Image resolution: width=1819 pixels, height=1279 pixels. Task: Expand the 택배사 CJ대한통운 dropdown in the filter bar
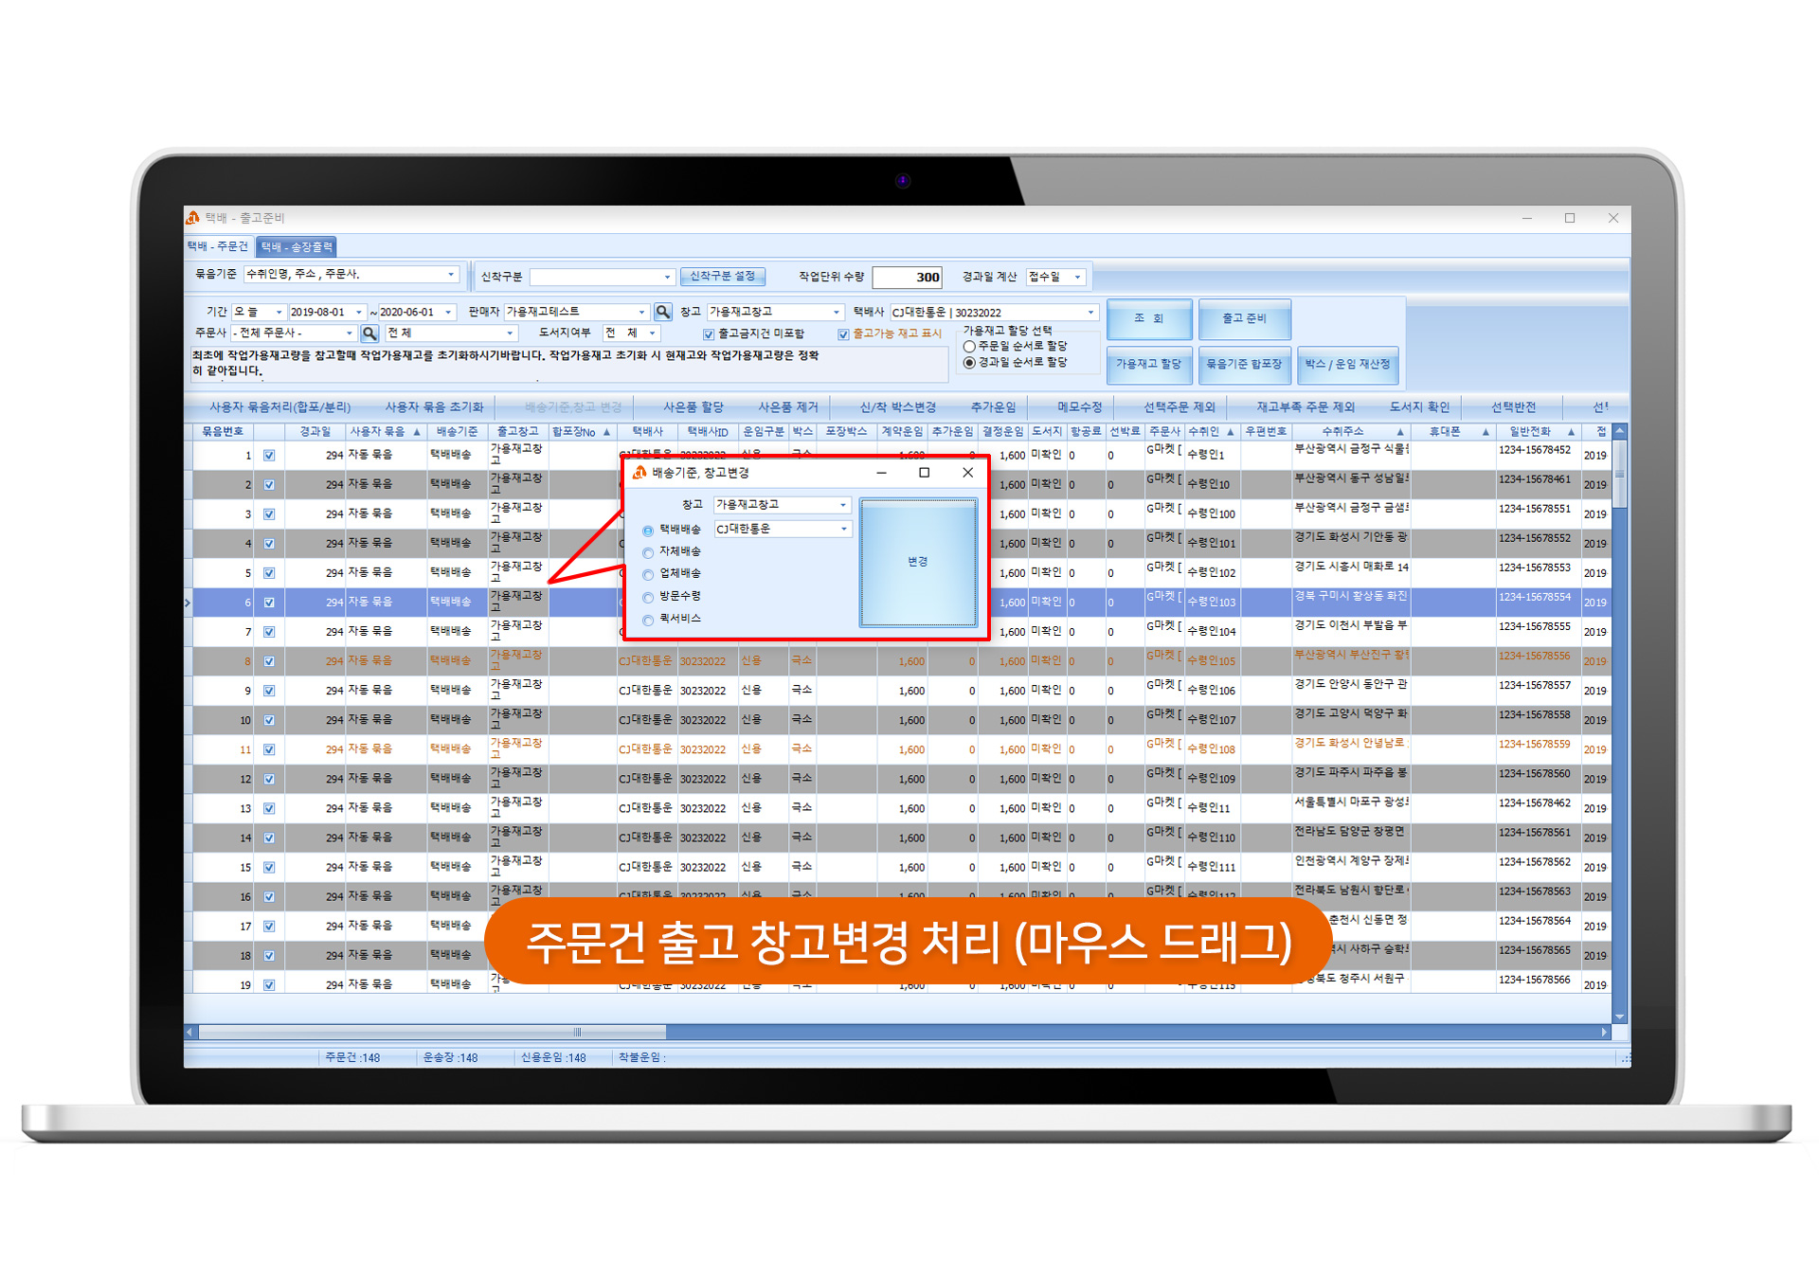pos(1090,313)
